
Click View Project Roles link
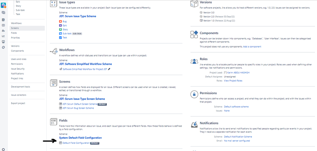(233, 81)
